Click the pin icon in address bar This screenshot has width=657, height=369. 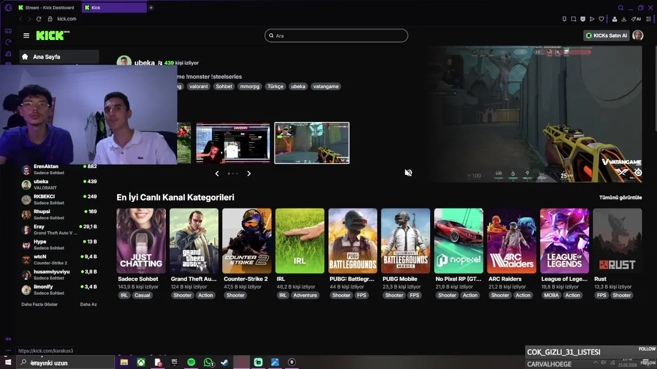tap(564, 19)
